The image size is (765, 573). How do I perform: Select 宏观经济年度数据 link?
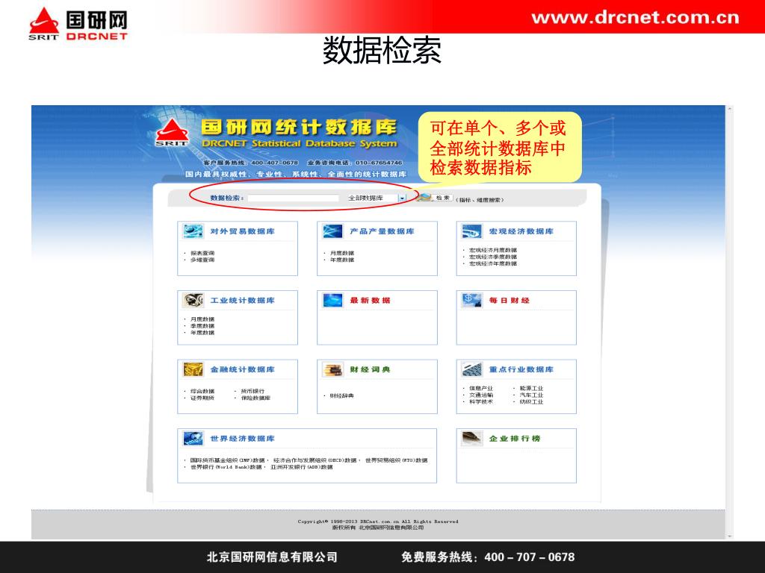(x=493, y=263)
